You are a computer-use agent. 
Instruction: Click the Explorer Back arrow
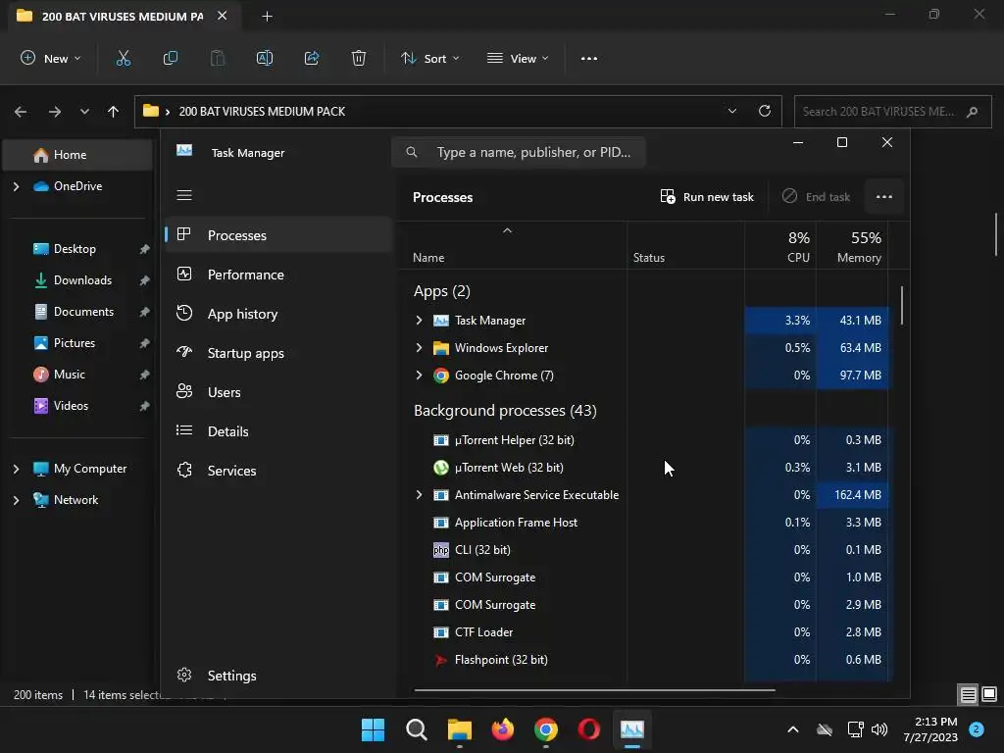tap(21, 112)
